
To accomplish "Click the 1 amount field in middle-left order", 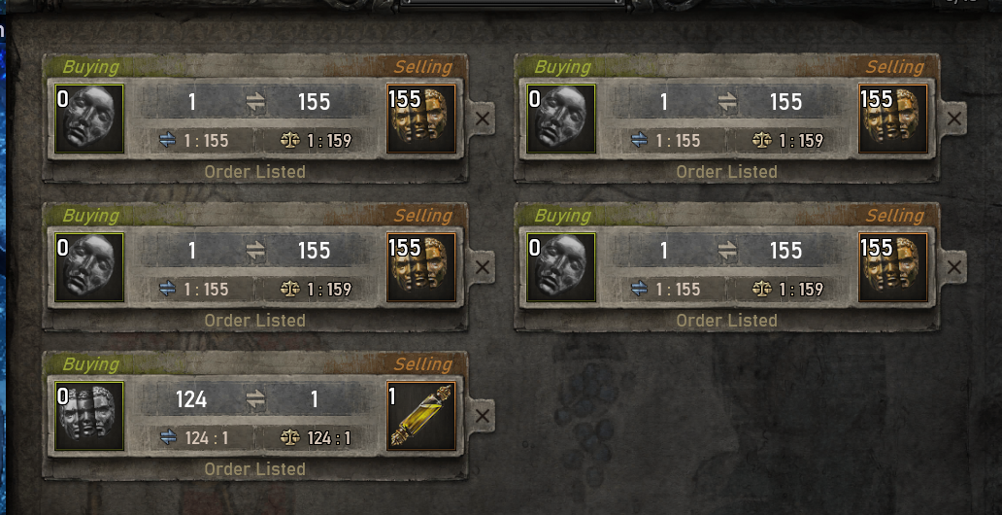I will tap(191, 251).
